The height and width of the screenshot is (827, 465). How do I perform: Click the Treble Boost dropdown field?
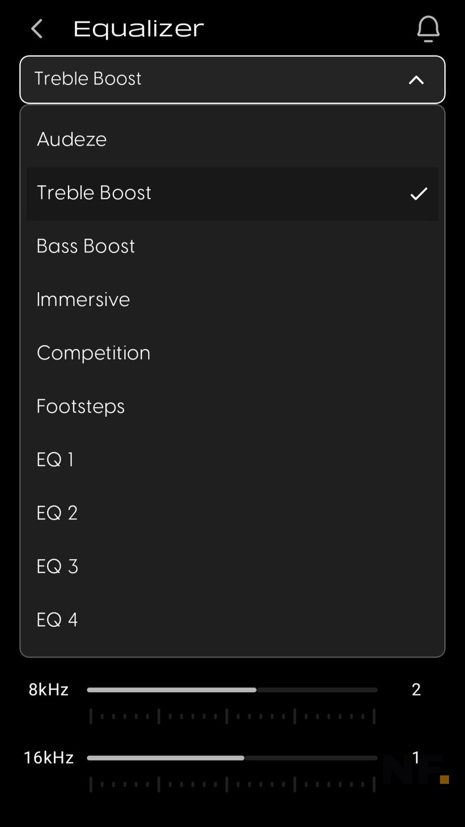pyautogui.click(x=232, y=79)
